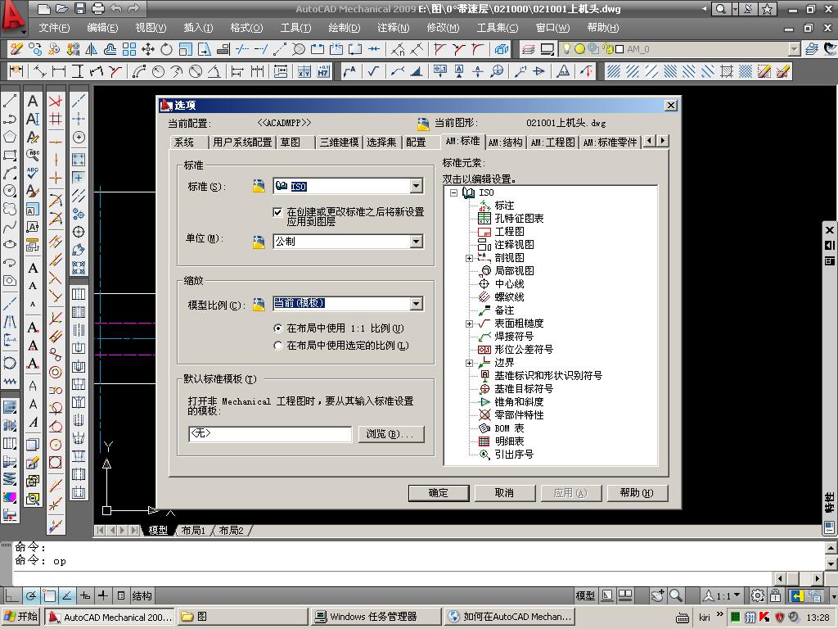This screenshot has width=838, height=629.
Task: Click the Stretch tool icon
Action: [x=204, y=49]
